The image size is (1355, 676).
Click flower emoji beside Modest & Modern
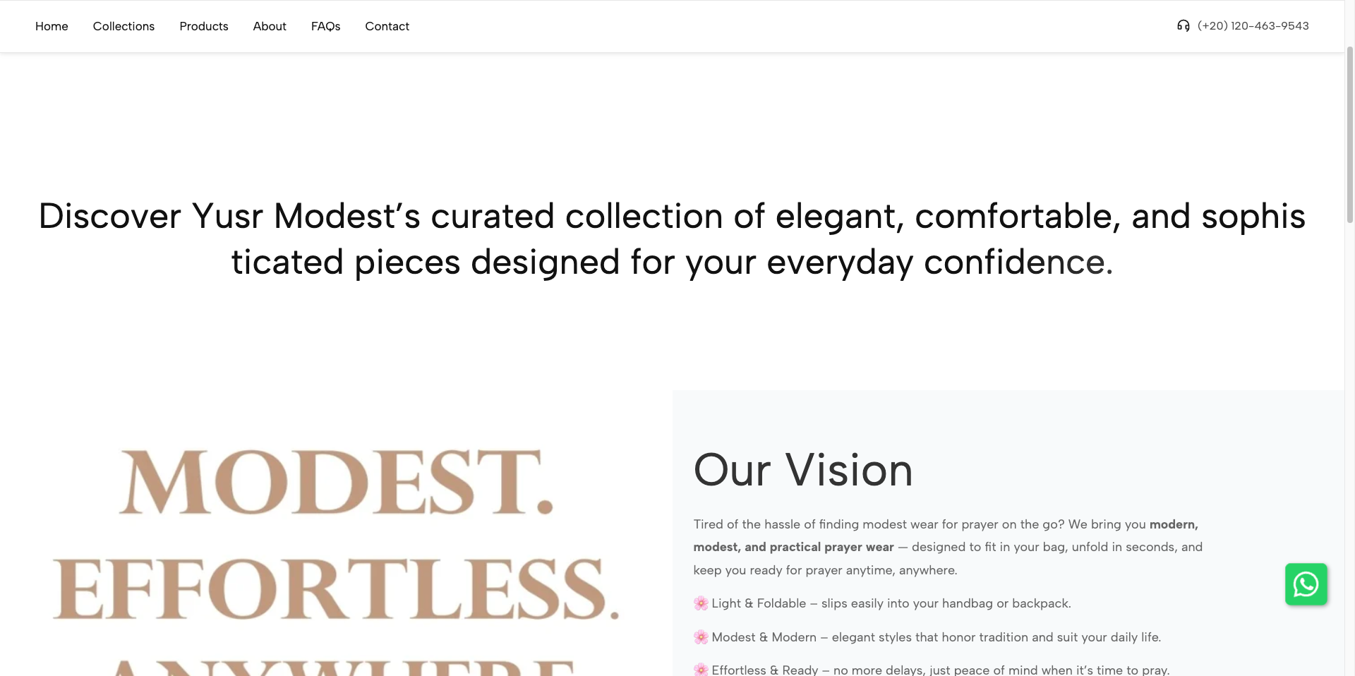pos(701,637)
